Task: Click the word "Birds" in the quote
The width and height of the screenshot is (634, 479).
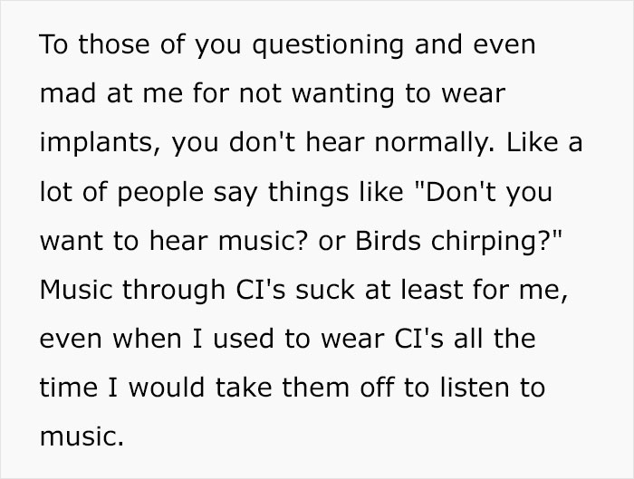Action: (389, 241)
